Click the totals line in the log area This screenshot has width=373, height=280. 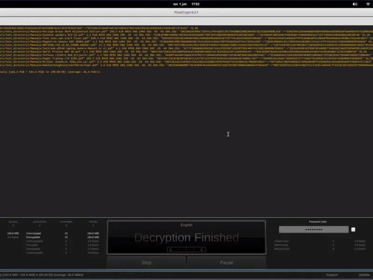50,72
